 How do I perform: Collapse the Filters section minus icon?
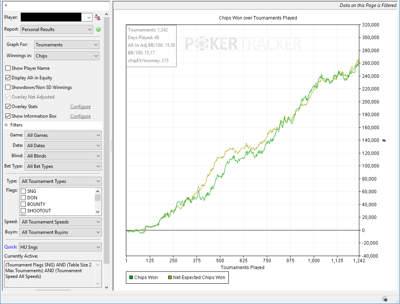(x=6, y=125)
